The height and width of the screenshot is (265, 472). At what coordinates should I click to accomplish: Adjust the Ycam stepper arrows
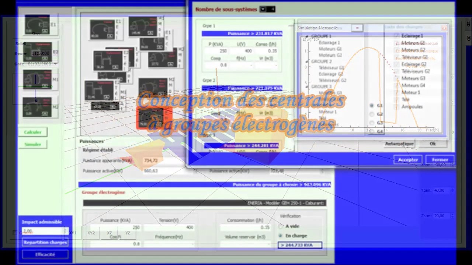point(452,190)
